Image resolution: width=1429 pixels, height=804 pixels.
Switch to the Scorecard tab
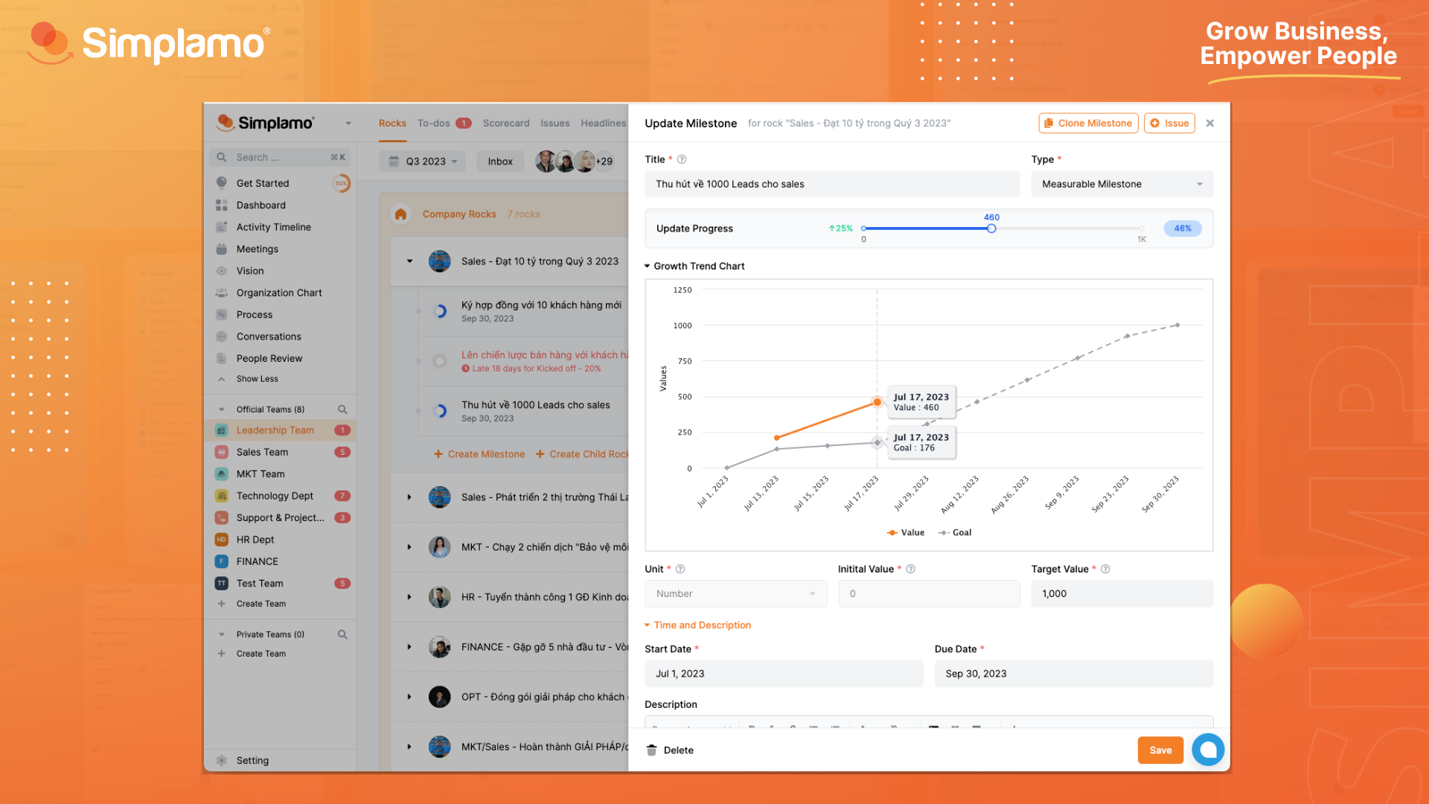click(506, 123)
